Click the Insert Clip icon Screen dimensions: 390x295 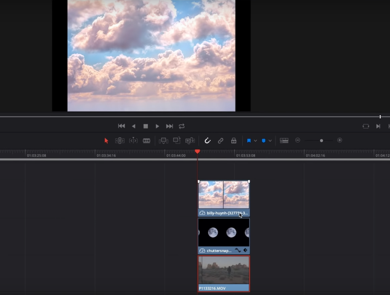coord(163,141)
